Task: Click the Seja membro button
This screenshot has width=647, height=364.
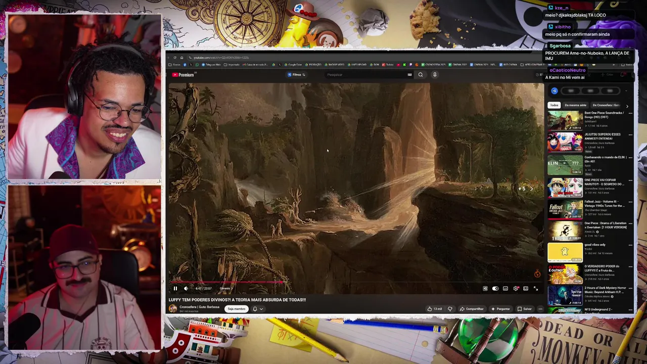Action: (237, 309)
